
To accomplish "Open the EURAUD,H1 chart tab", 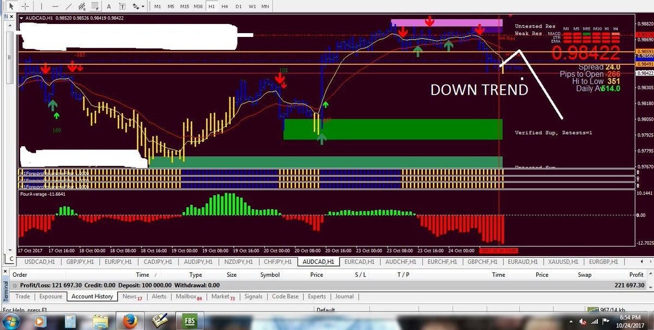I will [x=524, y=261].
